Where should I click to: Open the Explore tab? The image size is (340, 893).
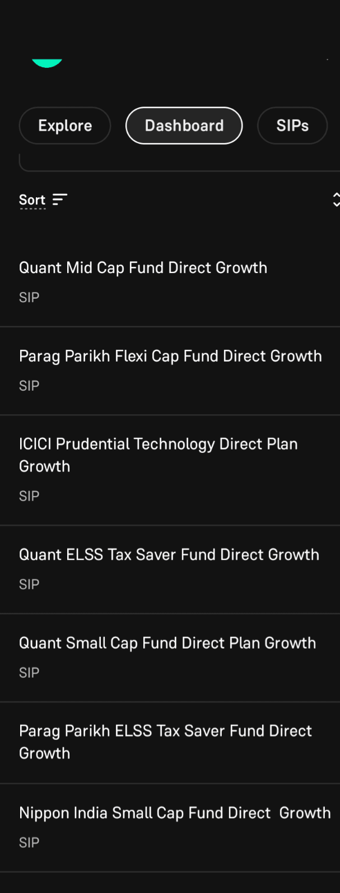tap(65, 126)
